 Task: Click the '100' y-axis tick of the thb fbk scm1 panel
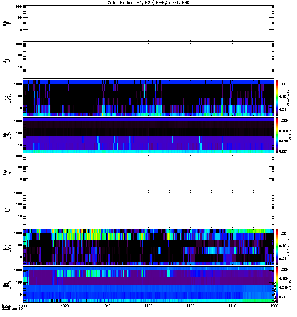point(19,133)
